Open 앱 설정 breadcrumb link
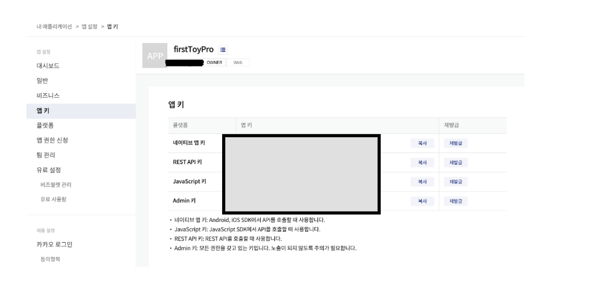Viewport: 601px width, 292px height. coord(89,26)
